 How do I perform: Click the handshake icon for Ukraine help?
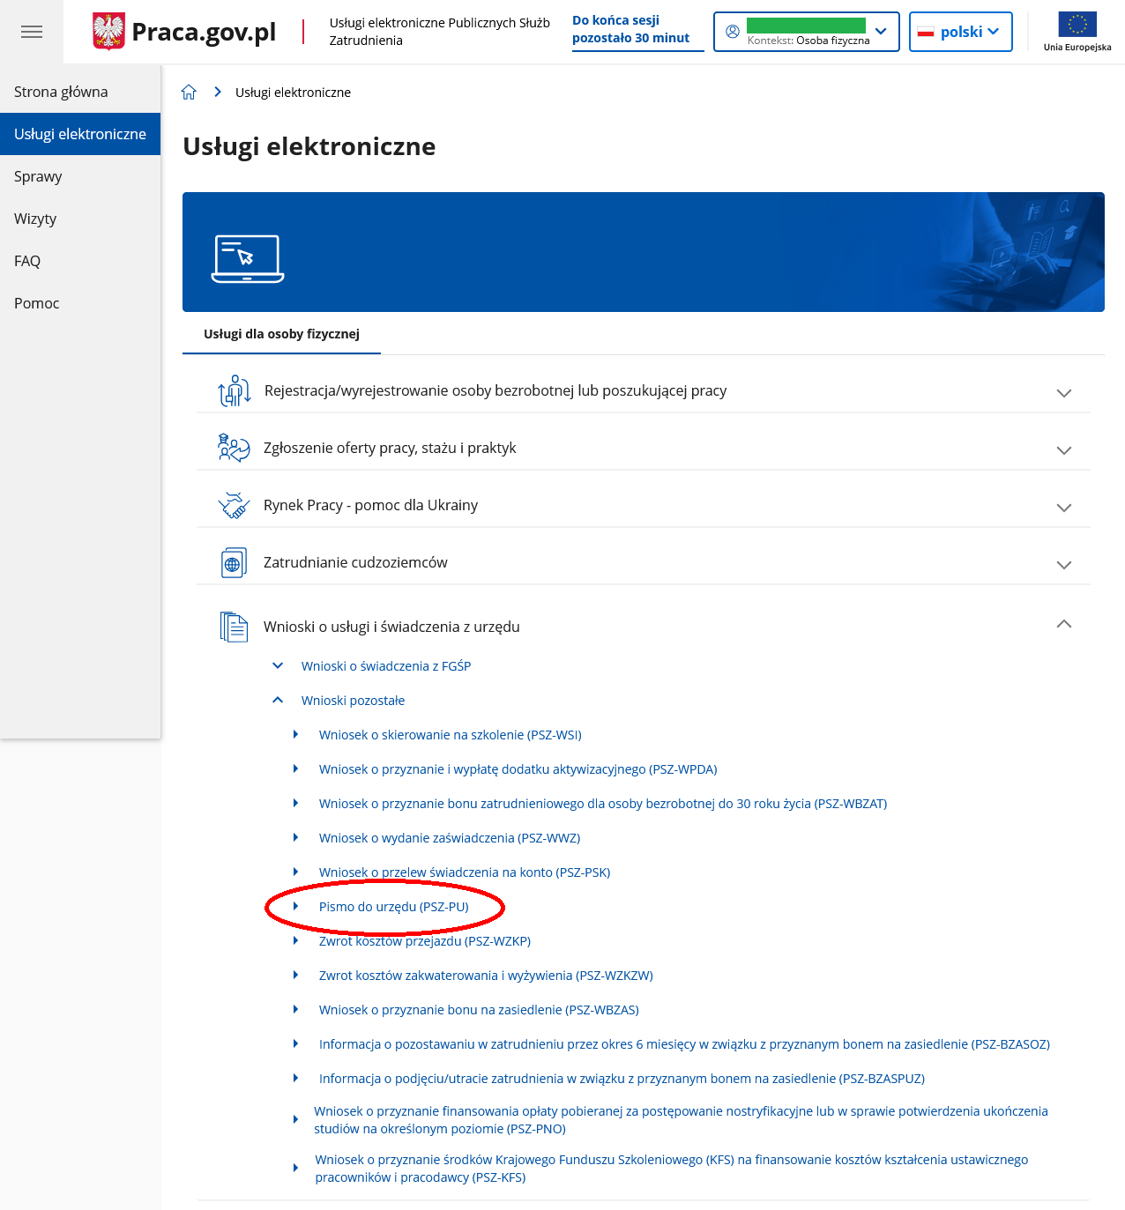tap(234, 505)
